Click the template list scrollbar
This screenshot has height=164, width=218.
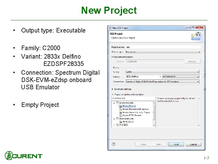coord(154,114)
